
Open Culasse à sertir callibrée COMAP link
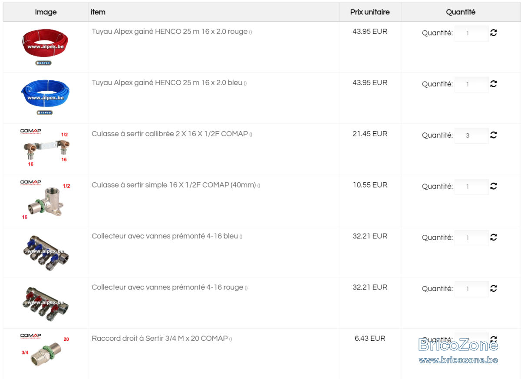[x=170, y=134]
